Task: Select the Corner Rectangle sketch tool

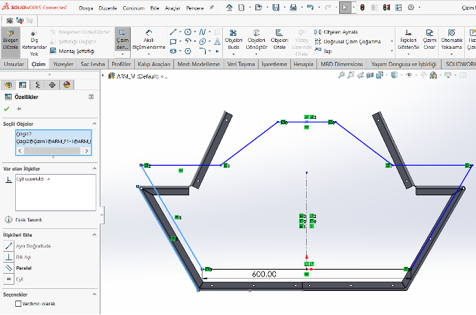Action: (173, 41)
